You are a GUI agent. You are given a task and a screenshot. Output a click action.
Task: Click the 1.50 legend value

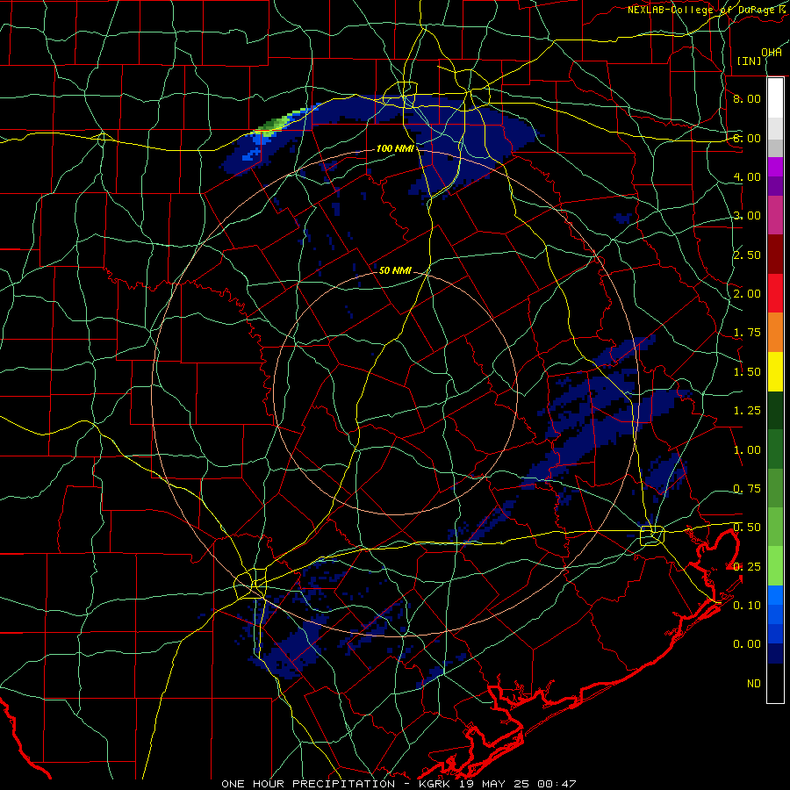click(747, 372)
